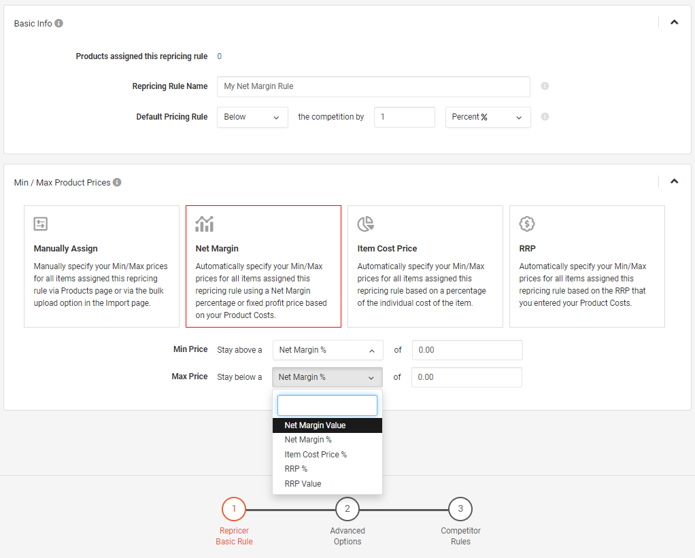Choose Item Cost Price % option
695x558 pixels.
[x=327, y=455]
